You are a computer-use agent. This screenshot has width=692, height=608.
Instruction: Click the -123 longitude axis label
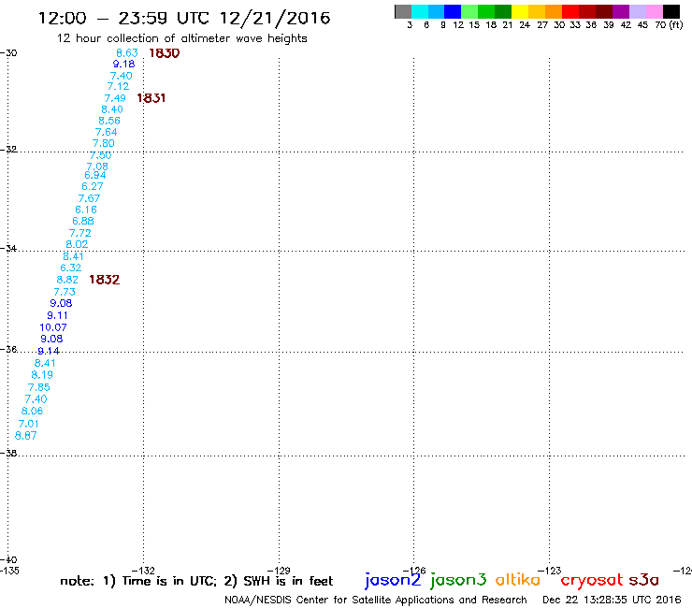click(550, 571)
